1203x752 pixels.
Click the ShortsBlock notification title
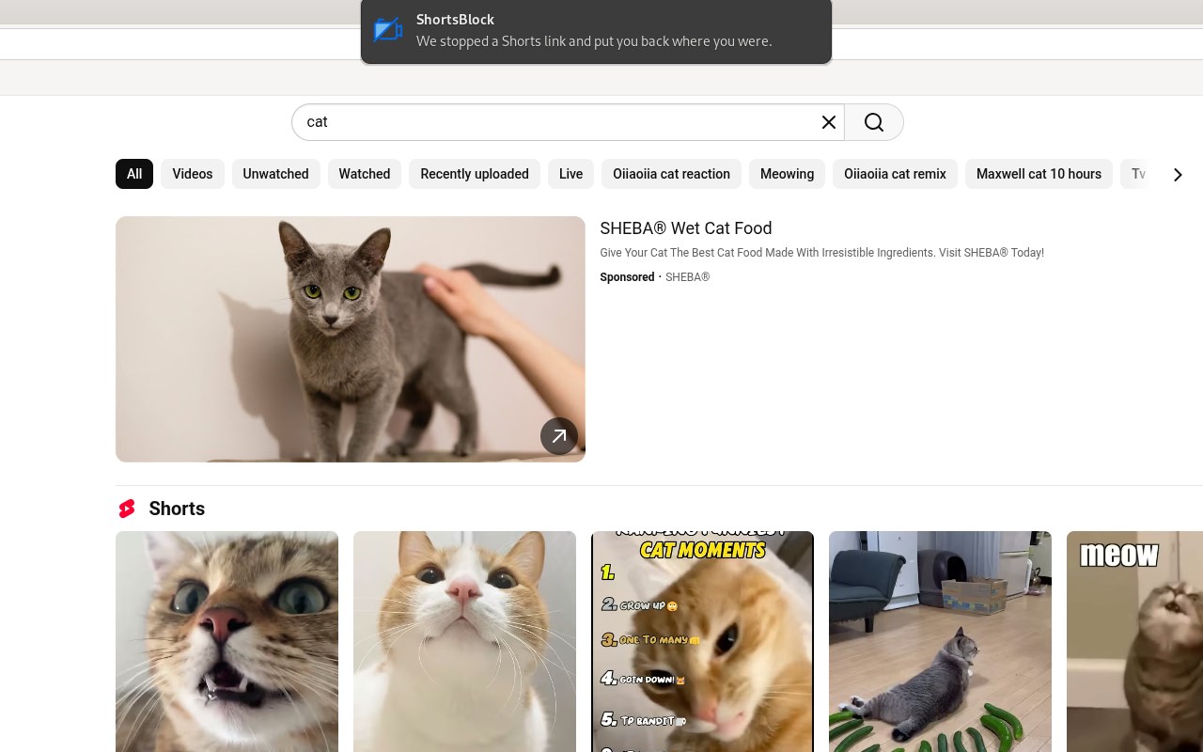[x=455, y=20]
